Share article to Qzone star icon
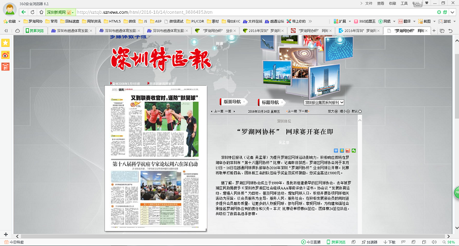459x246 pixels. [x=341, y=150]
